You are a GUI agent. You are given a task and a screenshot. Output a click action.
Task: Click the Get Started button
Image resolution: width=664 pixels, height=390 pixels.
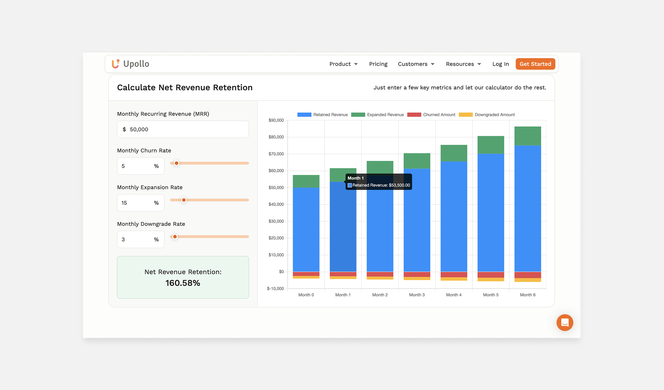[535, 64]
